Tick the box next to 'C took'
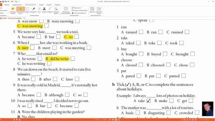The width and height of the screenshot is (215, 121). (181, 43)
